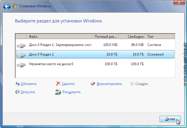Click the 19.9 ГБ total size cell

coord(112,54)
